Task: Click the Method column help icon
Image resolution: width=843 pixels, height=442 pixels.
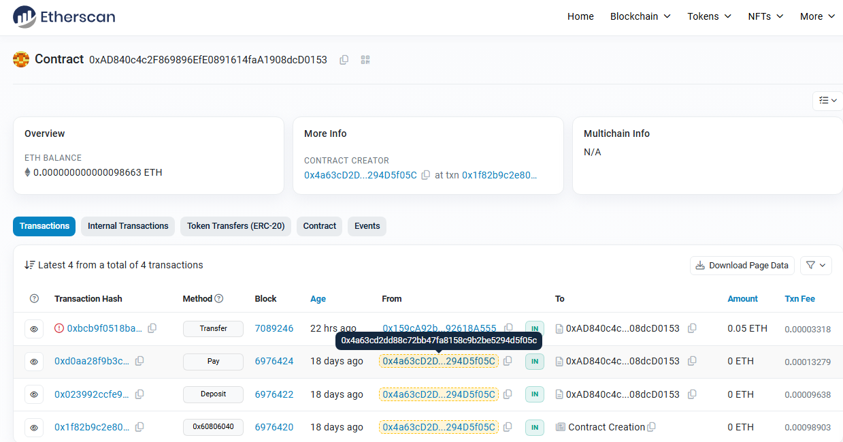Action: [219, 298]
